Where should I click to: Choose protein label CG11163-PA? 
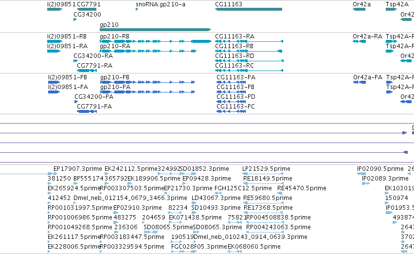pyautogui.click(x=236, y=77)
